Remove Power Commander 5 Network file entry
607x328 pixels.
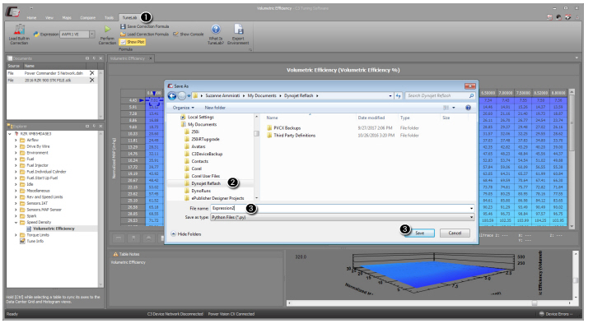coord(91,73)
